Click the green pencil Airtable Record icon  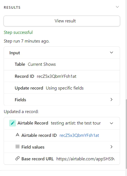[x=13, y=123]
